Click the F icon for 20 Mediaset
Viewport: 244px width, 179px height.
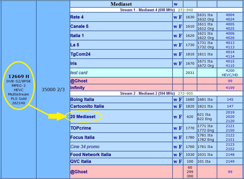tap(180, 117)
